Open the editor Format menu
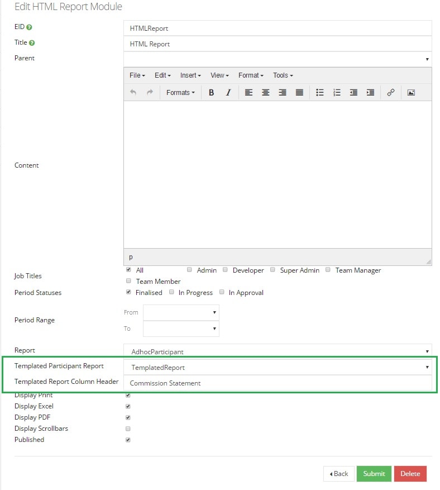 coord(251,75)
